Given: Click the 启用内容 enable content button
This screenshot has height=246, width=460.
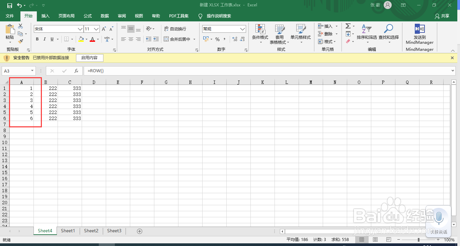Looking at the screenshot, I should tap(89, 58).
